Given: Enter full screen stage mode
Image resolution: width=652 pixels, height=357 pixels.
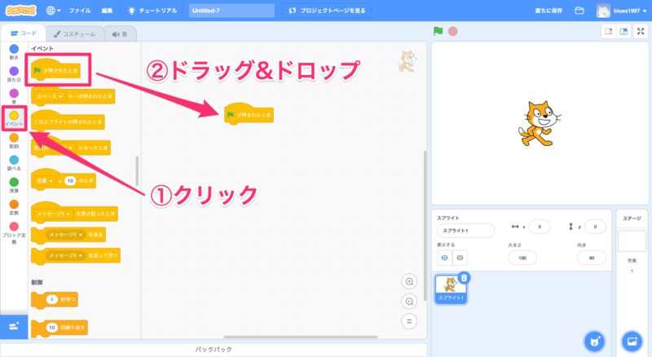Looking at the screenshot, I should click(x=640, y=32).
